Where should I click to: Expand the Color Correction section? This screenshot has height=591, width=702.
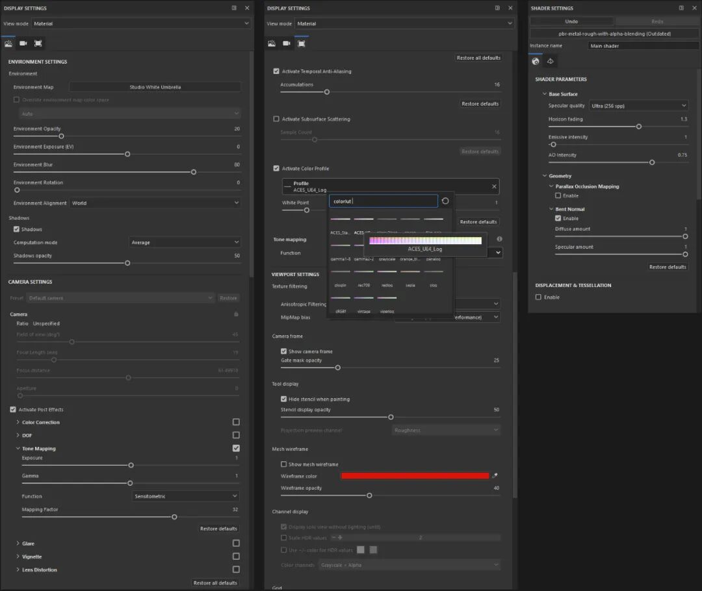coord(18,422)
